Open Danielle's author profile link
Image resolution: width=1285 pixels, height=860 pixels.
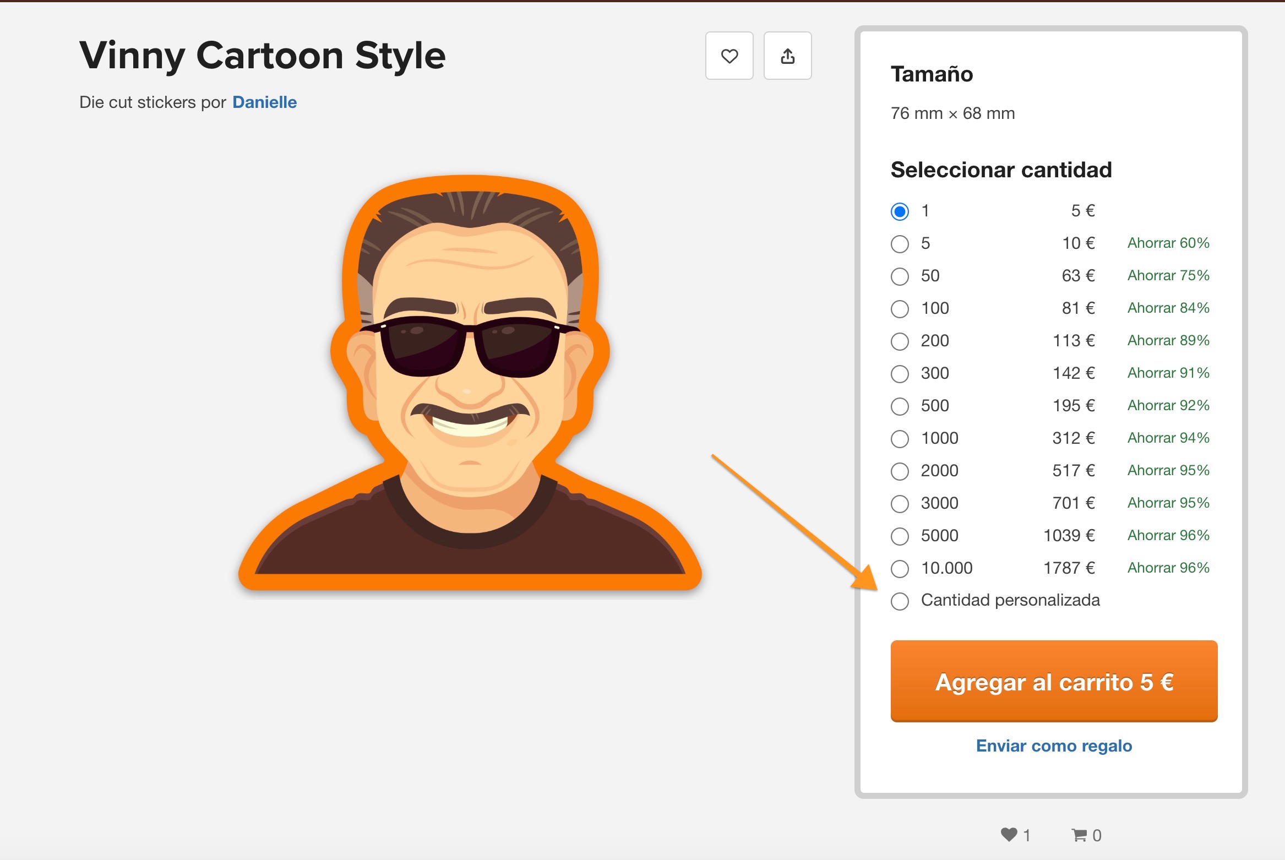tap(264, 102)
